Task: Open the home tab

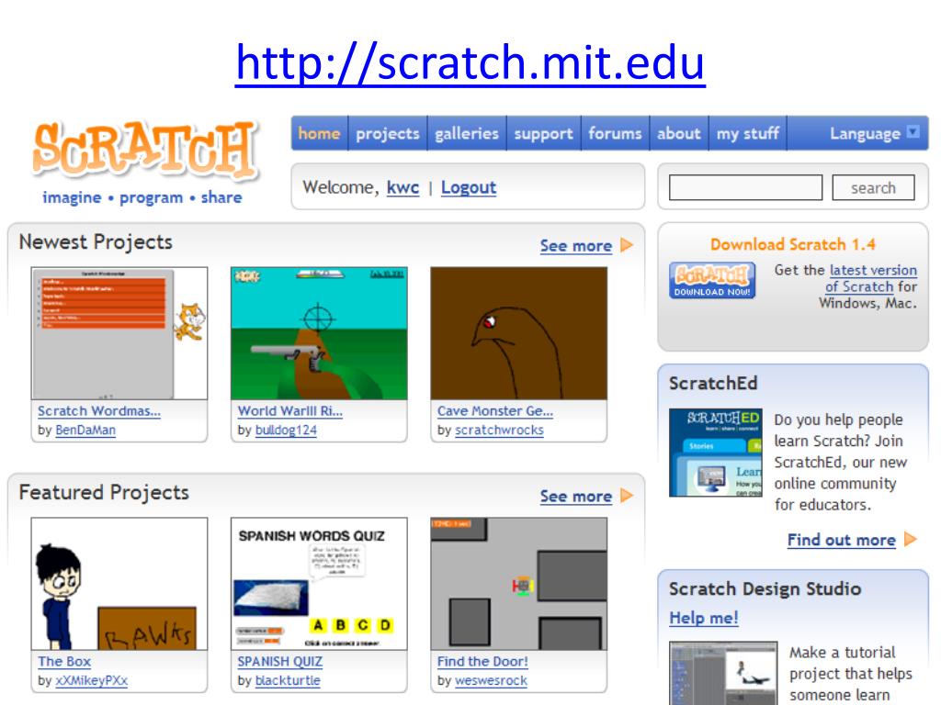Action: (x=319, y=133)
